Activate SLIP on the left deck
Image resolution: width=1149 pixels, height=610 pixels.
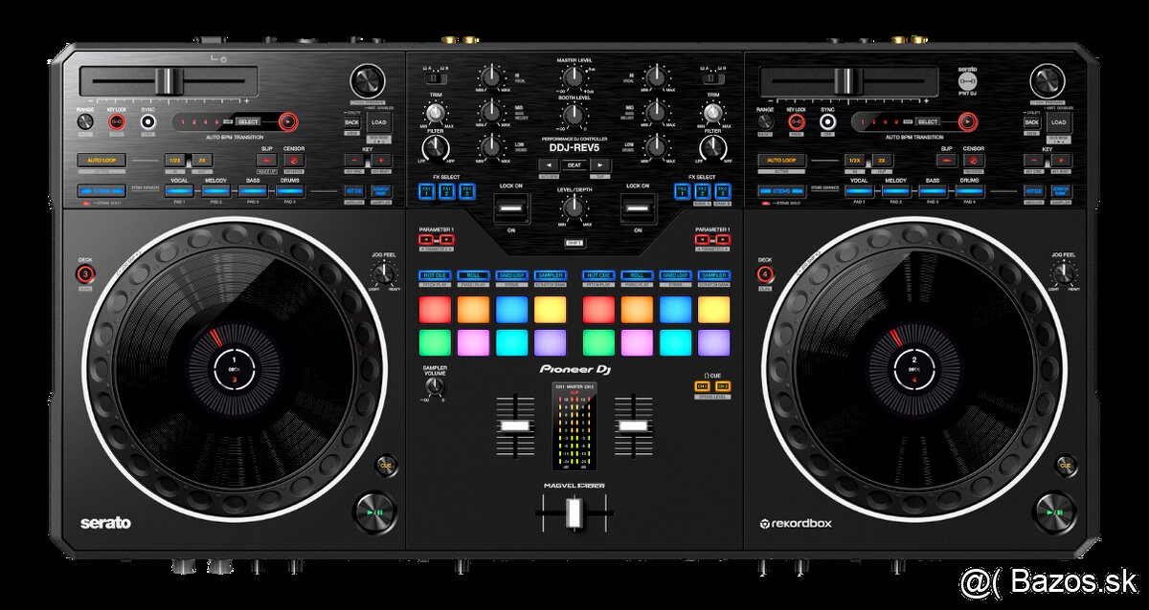(266, 161)
